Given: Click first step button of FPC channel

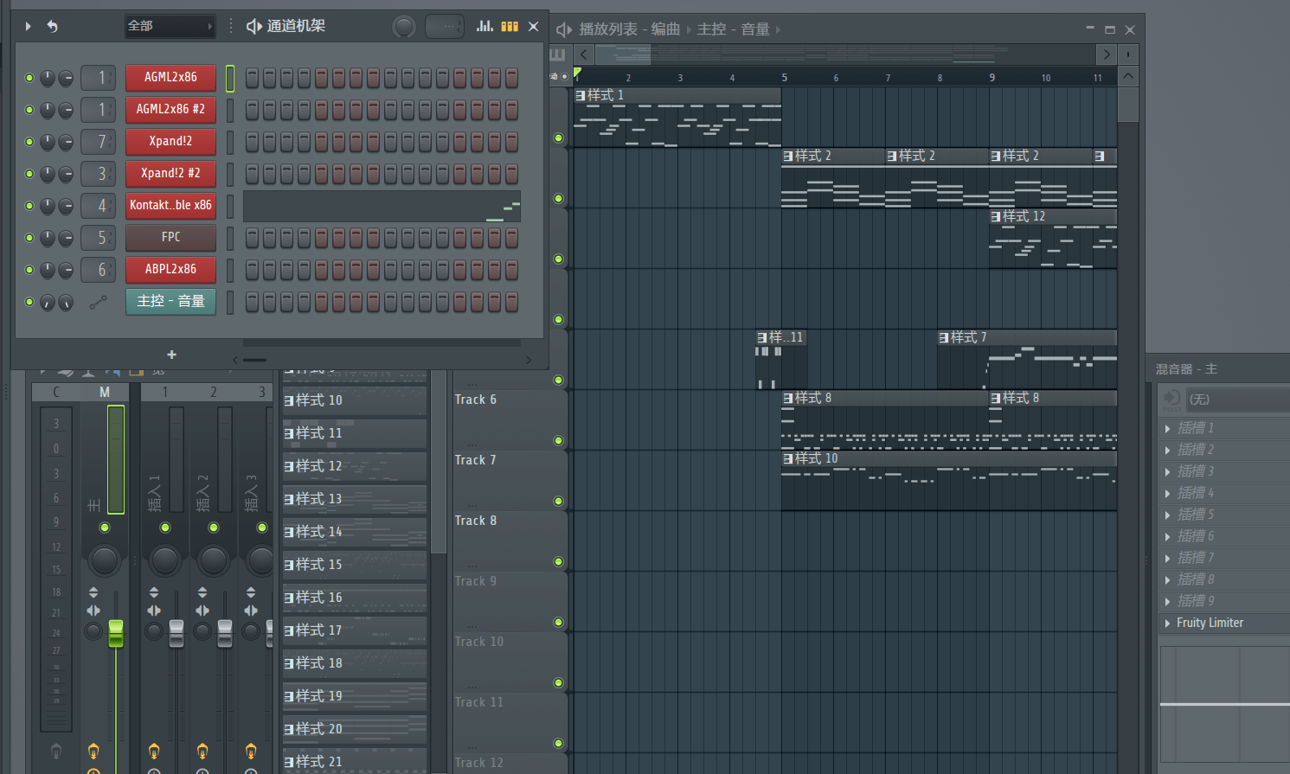Looking at the screenshot, I should click(252, 238).
